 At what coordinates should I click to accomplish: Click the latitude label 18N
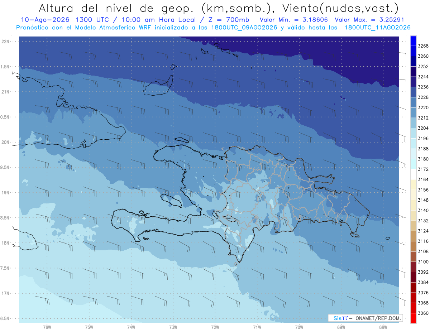[5, 243]
